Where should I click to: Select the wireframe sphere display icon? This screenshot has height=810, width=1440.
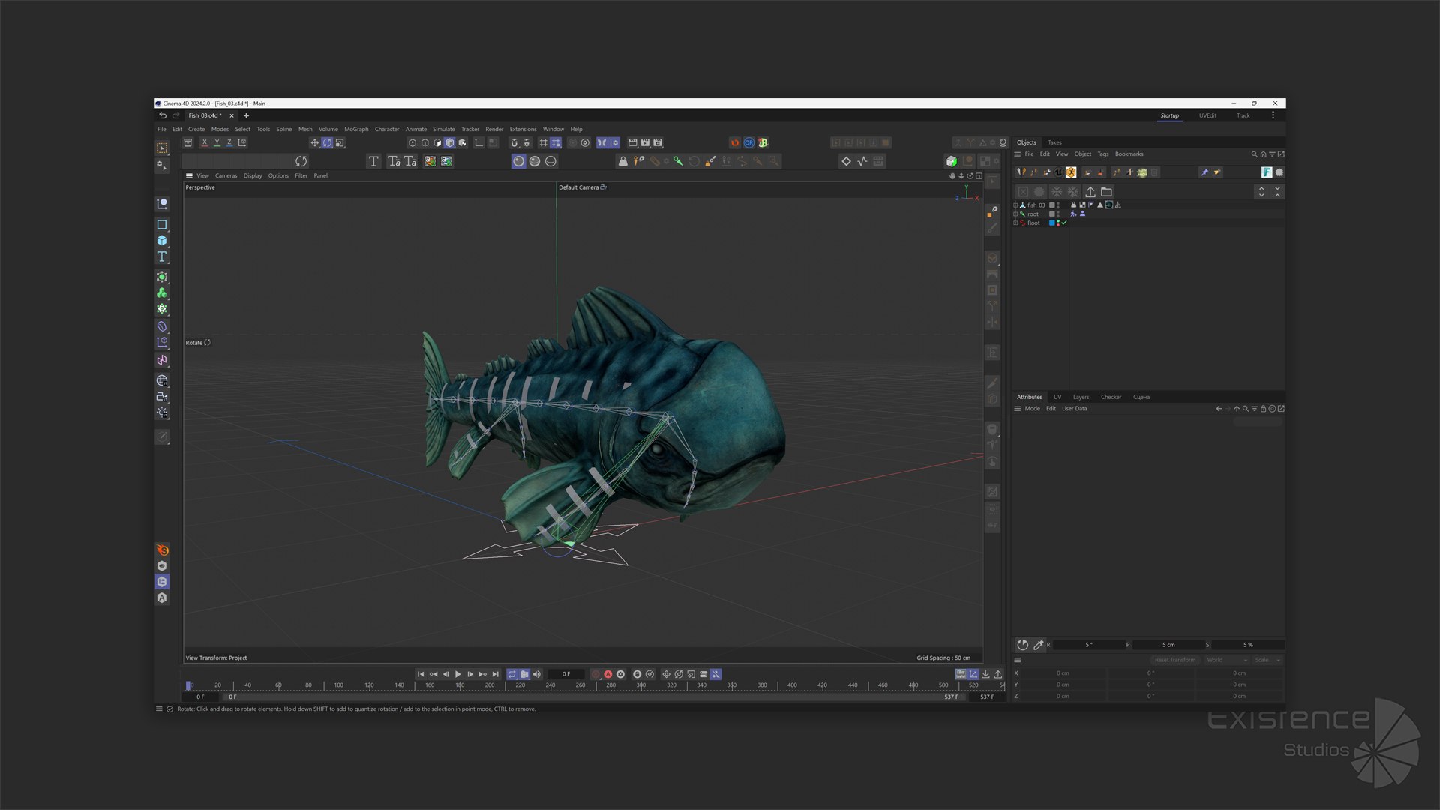click(x=550, y=161)
